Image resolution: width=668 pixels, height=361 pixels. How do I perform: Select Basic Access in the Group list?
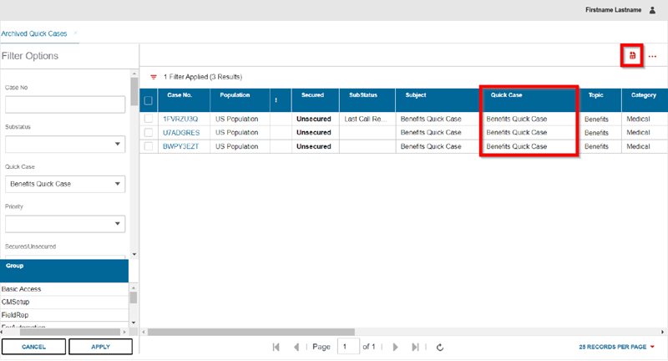click(x=64, y=289)
